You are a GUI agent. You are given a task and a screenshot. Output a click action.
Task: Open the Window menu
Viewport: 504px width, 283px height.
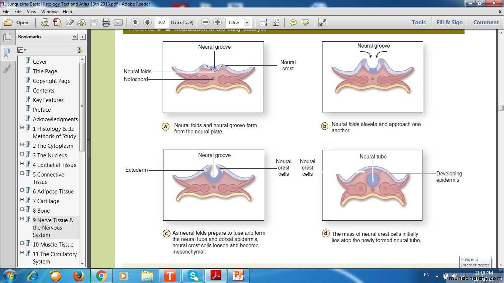click(49, 12)
